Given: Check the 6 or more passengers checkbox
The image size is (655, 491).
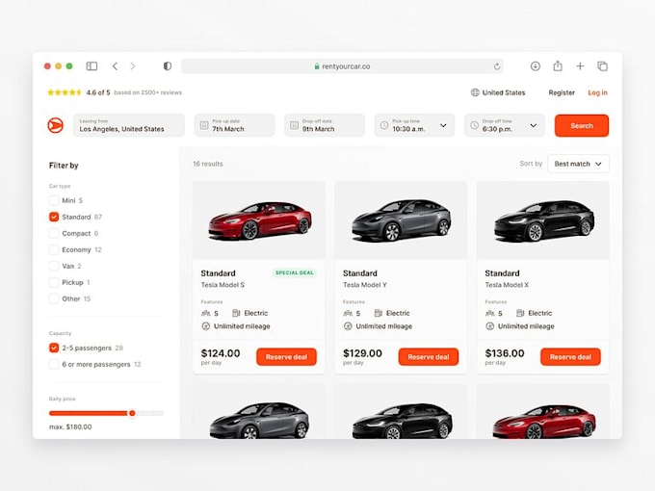Looking at the screenshot, I should (54, 364).
